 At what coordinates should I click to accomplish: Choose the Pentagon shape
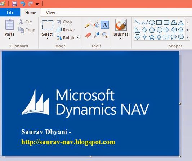152,30
